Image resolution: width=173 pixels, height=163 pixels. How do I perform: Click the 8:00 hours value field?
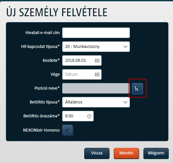click(78, 116)
